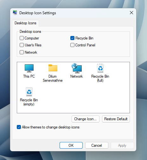This screenshot has height=160, width=147.
Task: Uncheck the Recycle Bin checkbox
Action: pos(72,38)
